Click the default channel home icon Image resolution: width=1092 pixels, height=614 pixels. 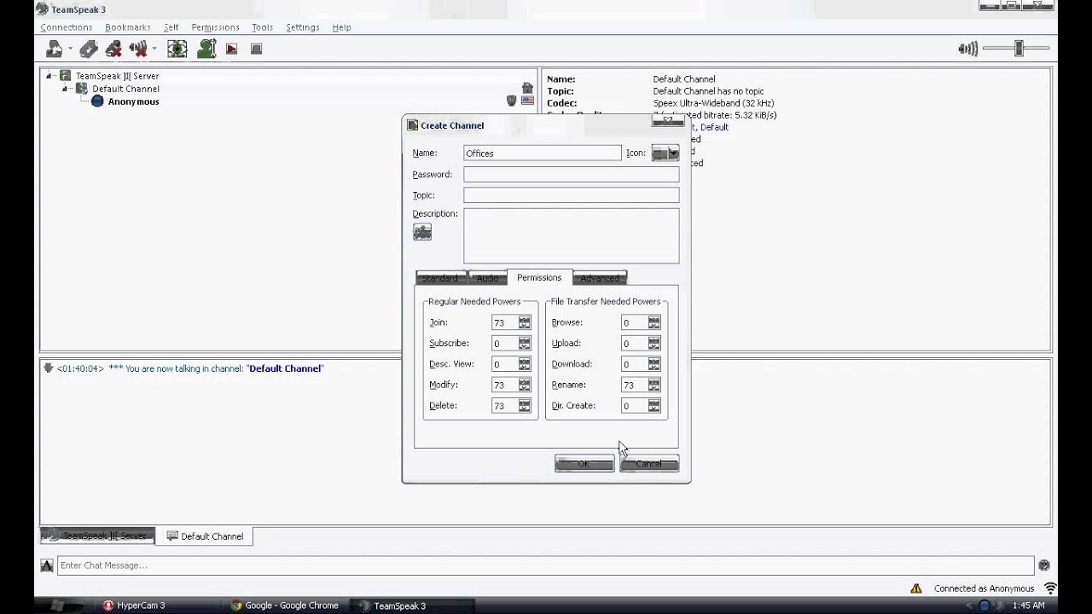pos(527,88)
